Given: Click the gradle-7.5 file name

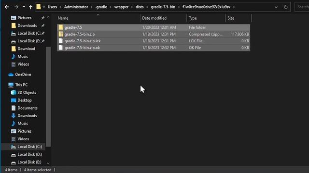Looking at the screenshot, I should pyautogui.click(x=73, y=27).
